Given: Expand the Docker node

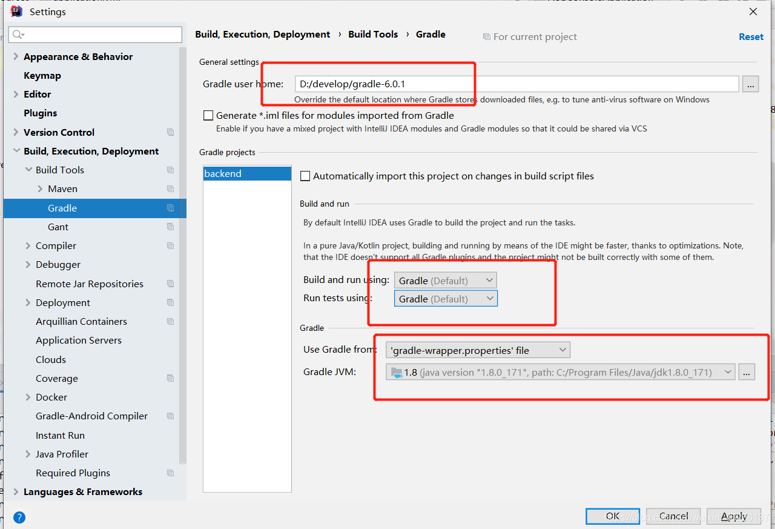Looking at the screenshot, I should click(x=28, y=398).
